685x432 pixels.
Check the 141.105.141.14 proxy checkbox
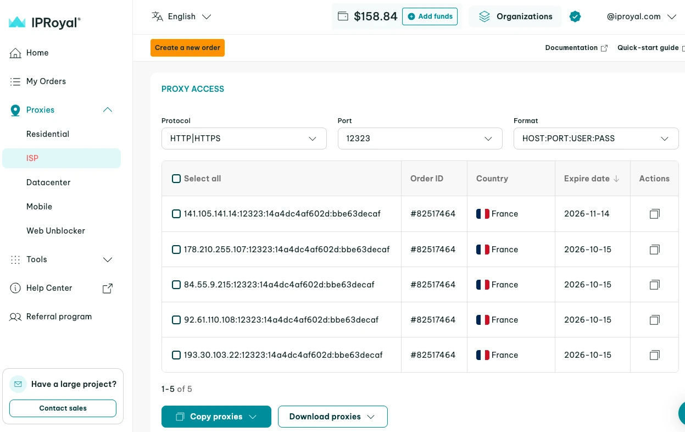click(176, 214)
